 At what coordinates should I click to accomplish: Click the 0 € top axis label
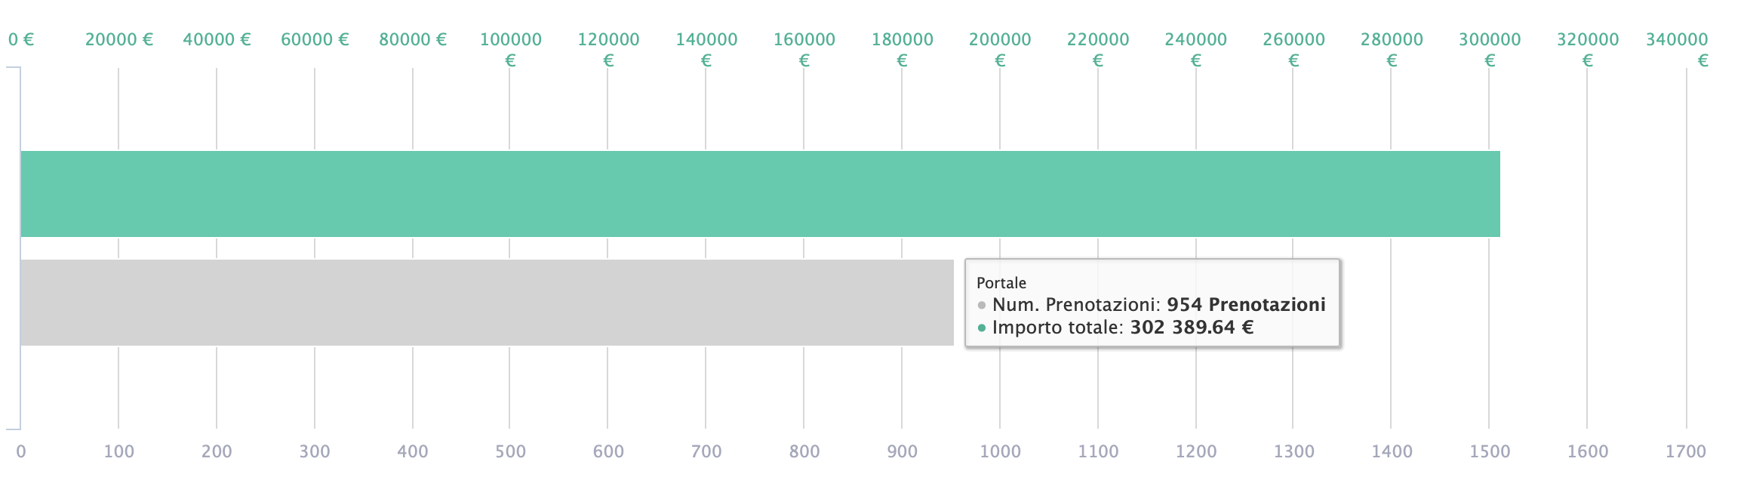(21, 39)
